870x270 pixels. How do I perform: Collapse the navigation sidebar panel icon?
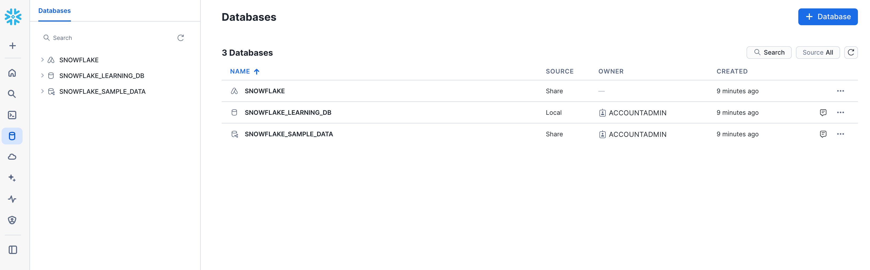coord(13,250)
